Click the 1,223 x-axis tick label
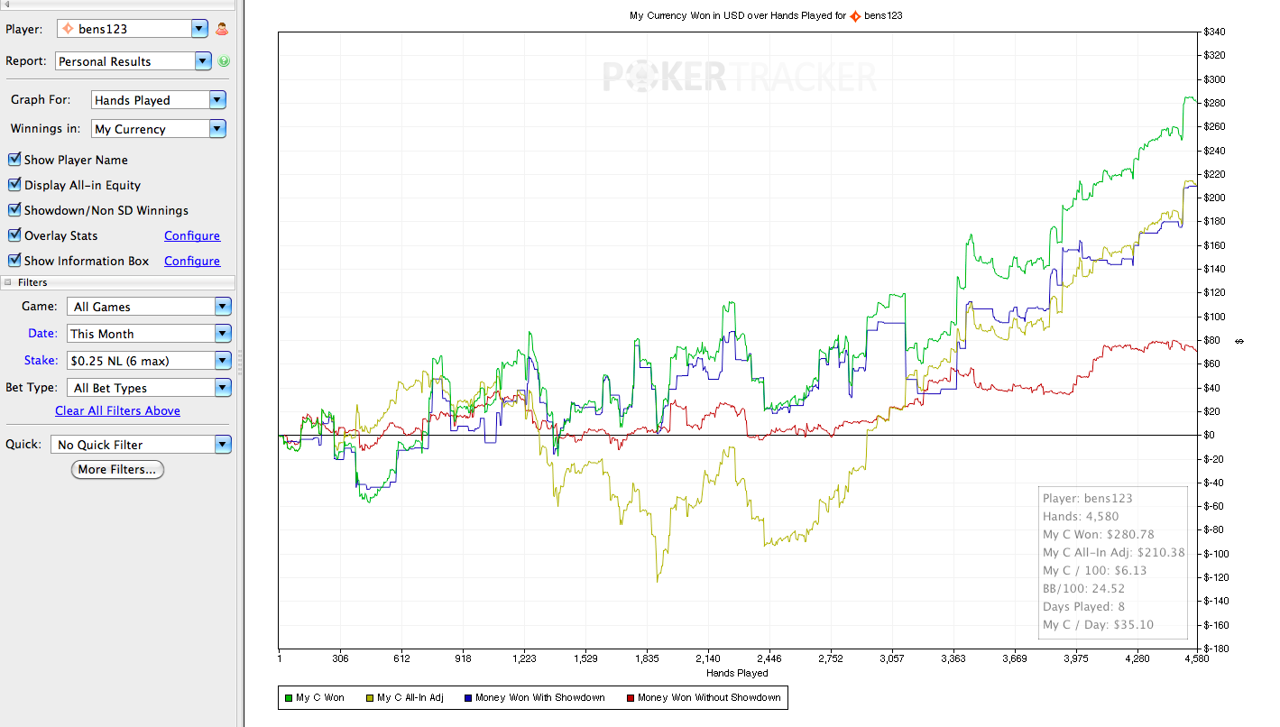Image resolution: width=1280 pixels, height=727 pixels. point(524,658)
